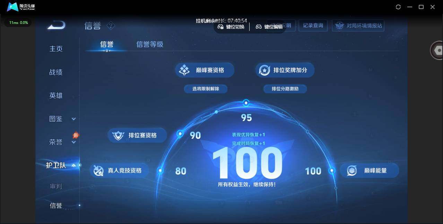Click the 巅峰赛资格 button label

pos(210,70)
